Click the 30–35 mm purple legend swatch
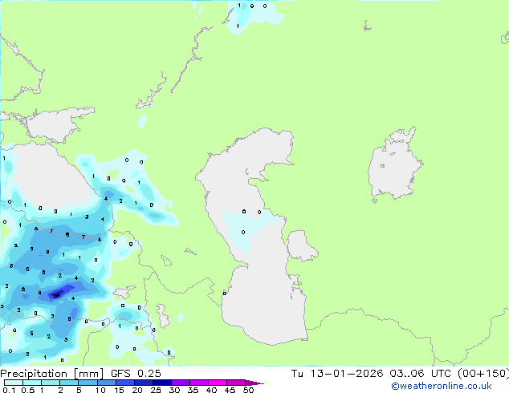This screenshot has height=393, width=509. (x=181, y=383)
